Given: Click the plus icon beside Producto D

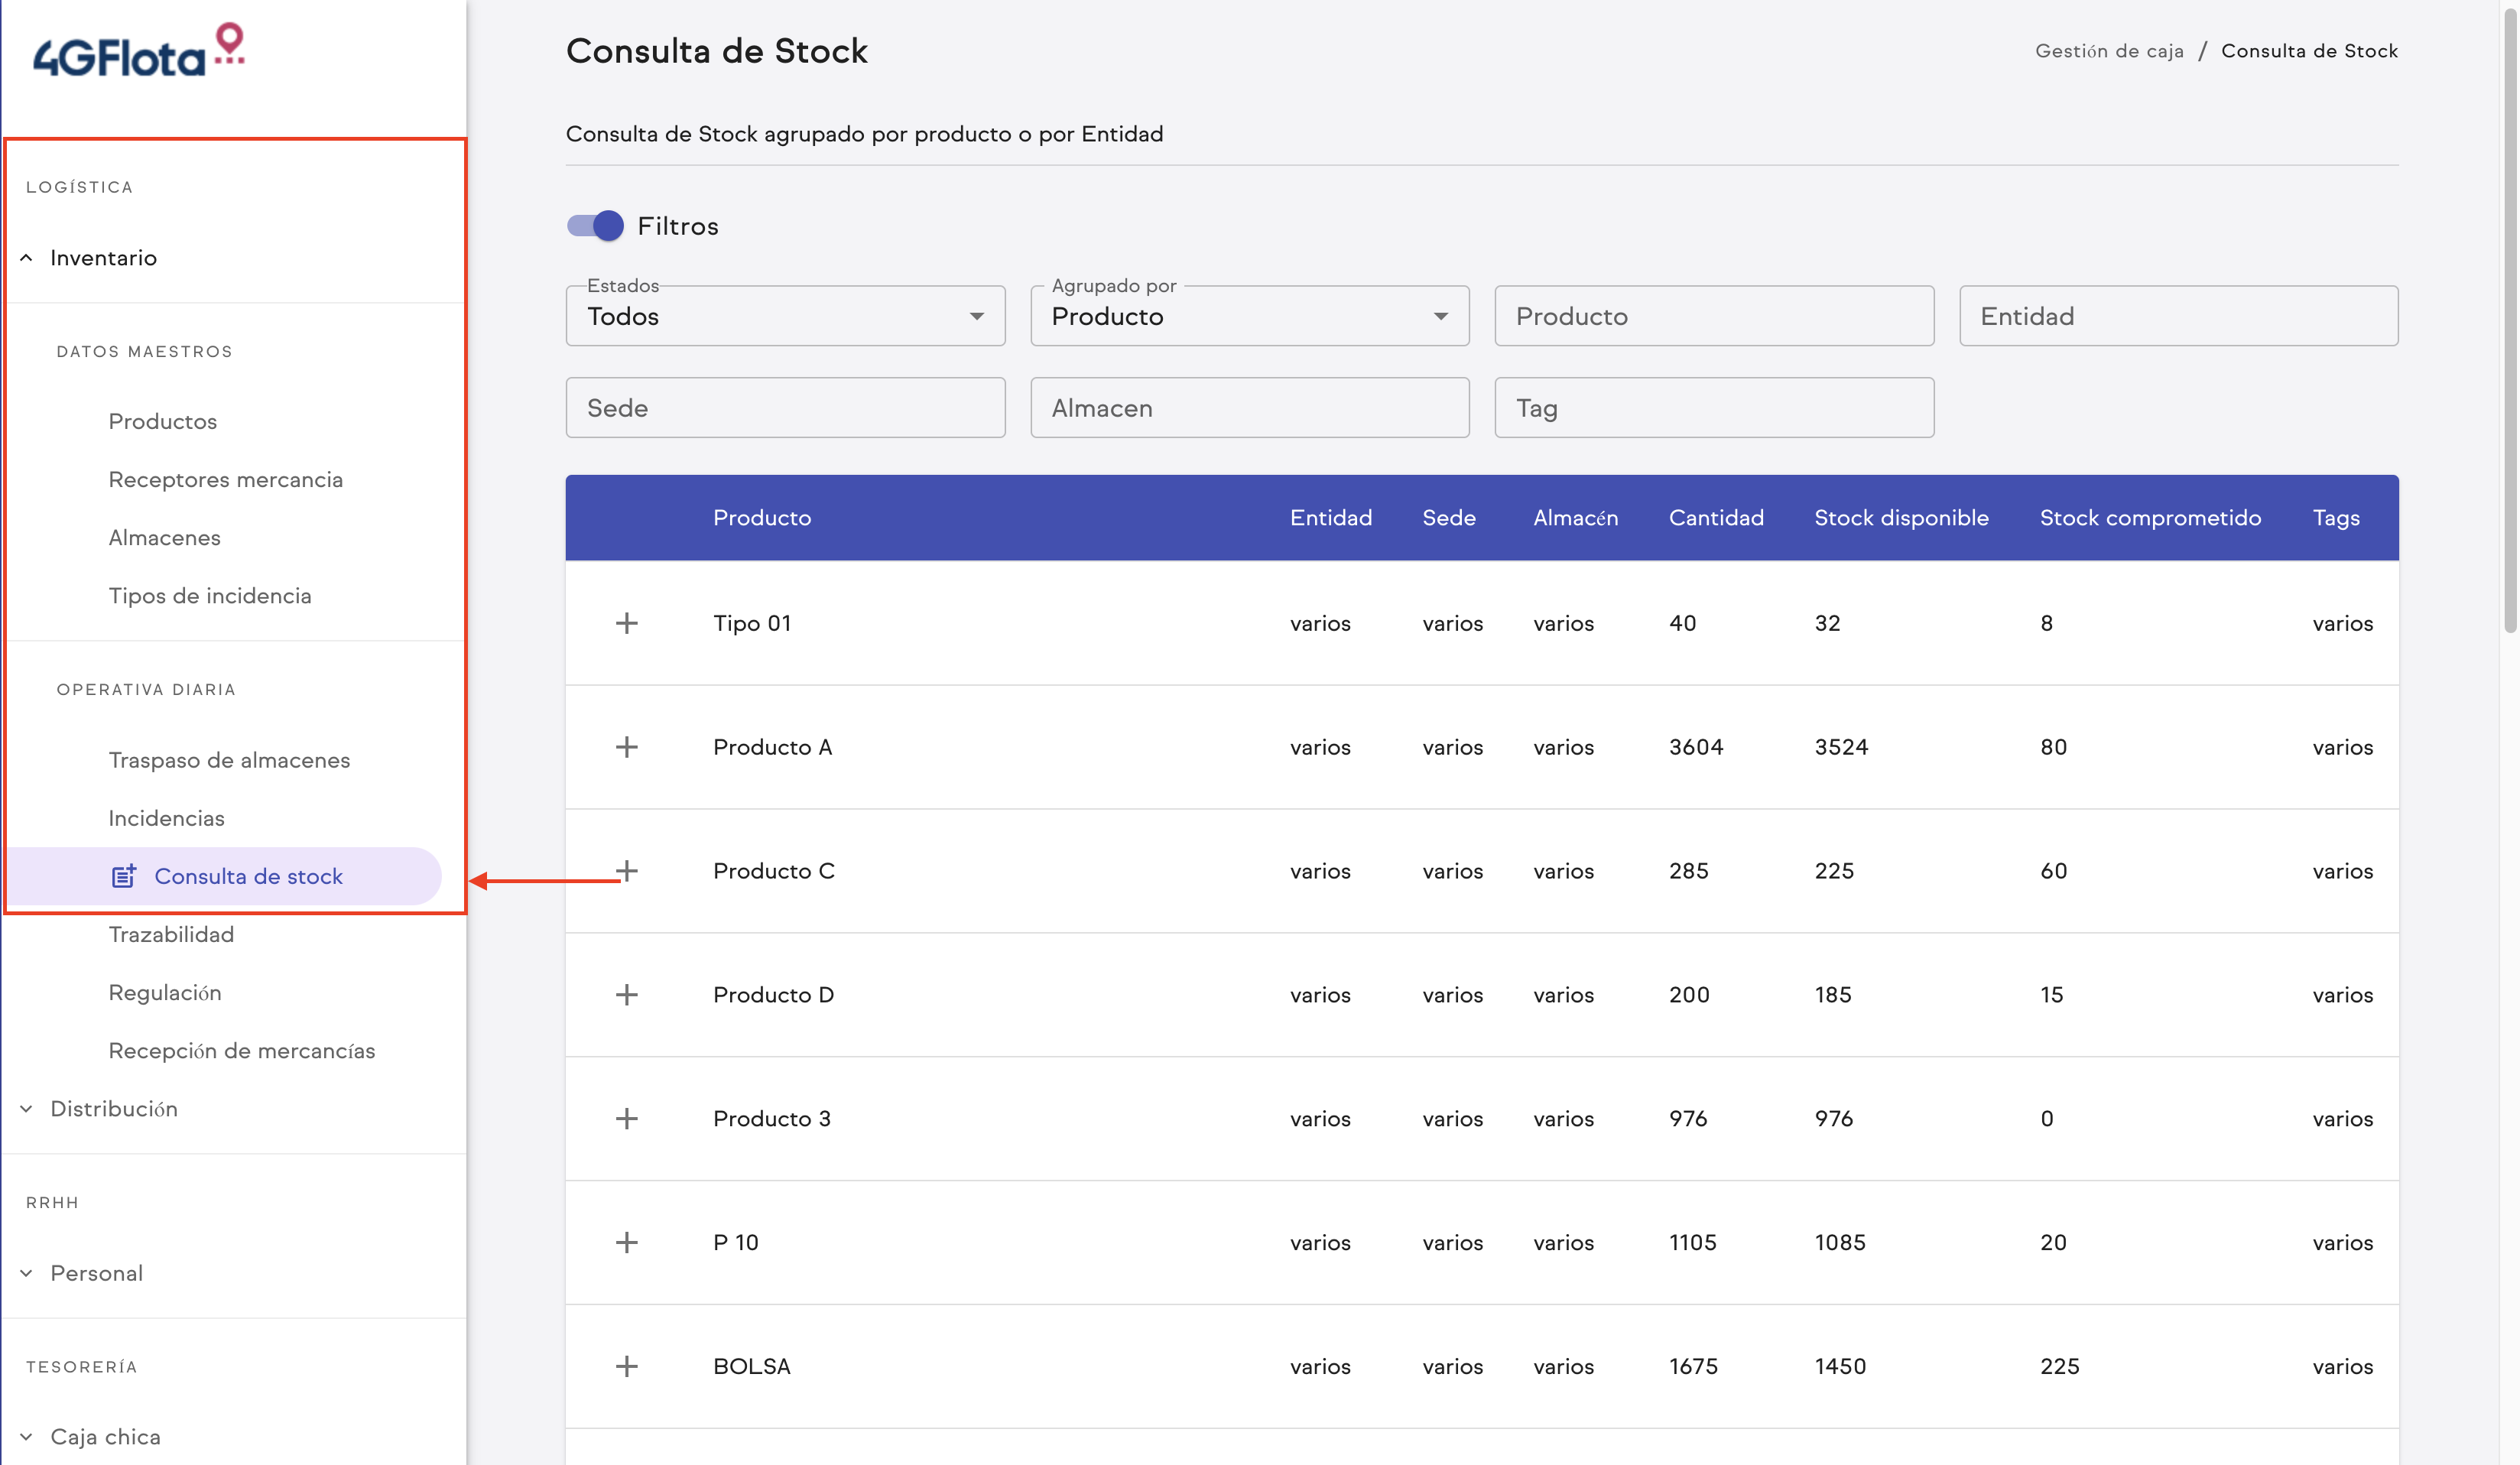Looking at the screenshot, I should click(x=627, y=994).
